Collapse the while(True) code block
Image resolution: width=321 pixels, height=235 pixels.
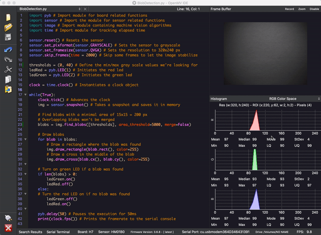tap(26, 95)
